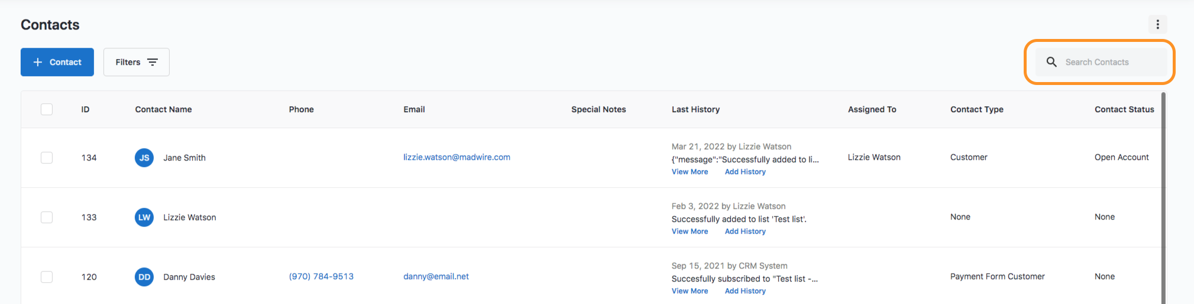Click the add Contact button
Screen dimensions: 1194x304
click(x=57, y=62)
